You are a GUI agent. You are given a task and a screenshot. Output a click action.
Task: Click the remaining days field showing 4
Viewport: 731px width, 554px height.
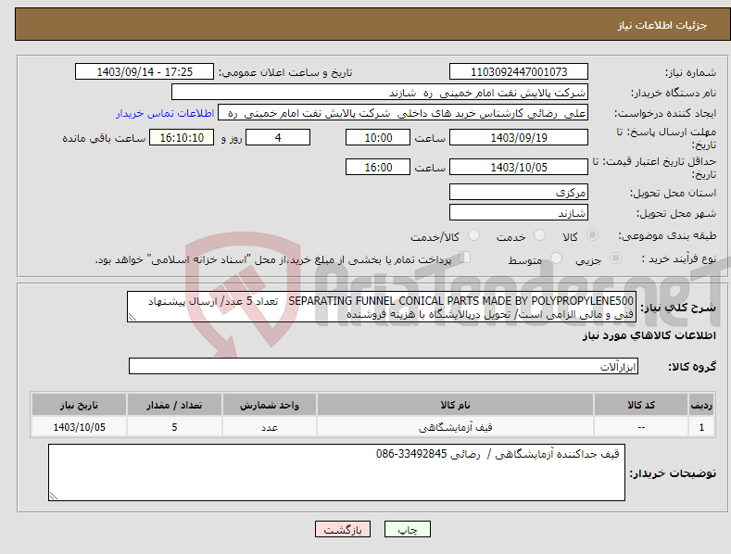coord(278,137)
